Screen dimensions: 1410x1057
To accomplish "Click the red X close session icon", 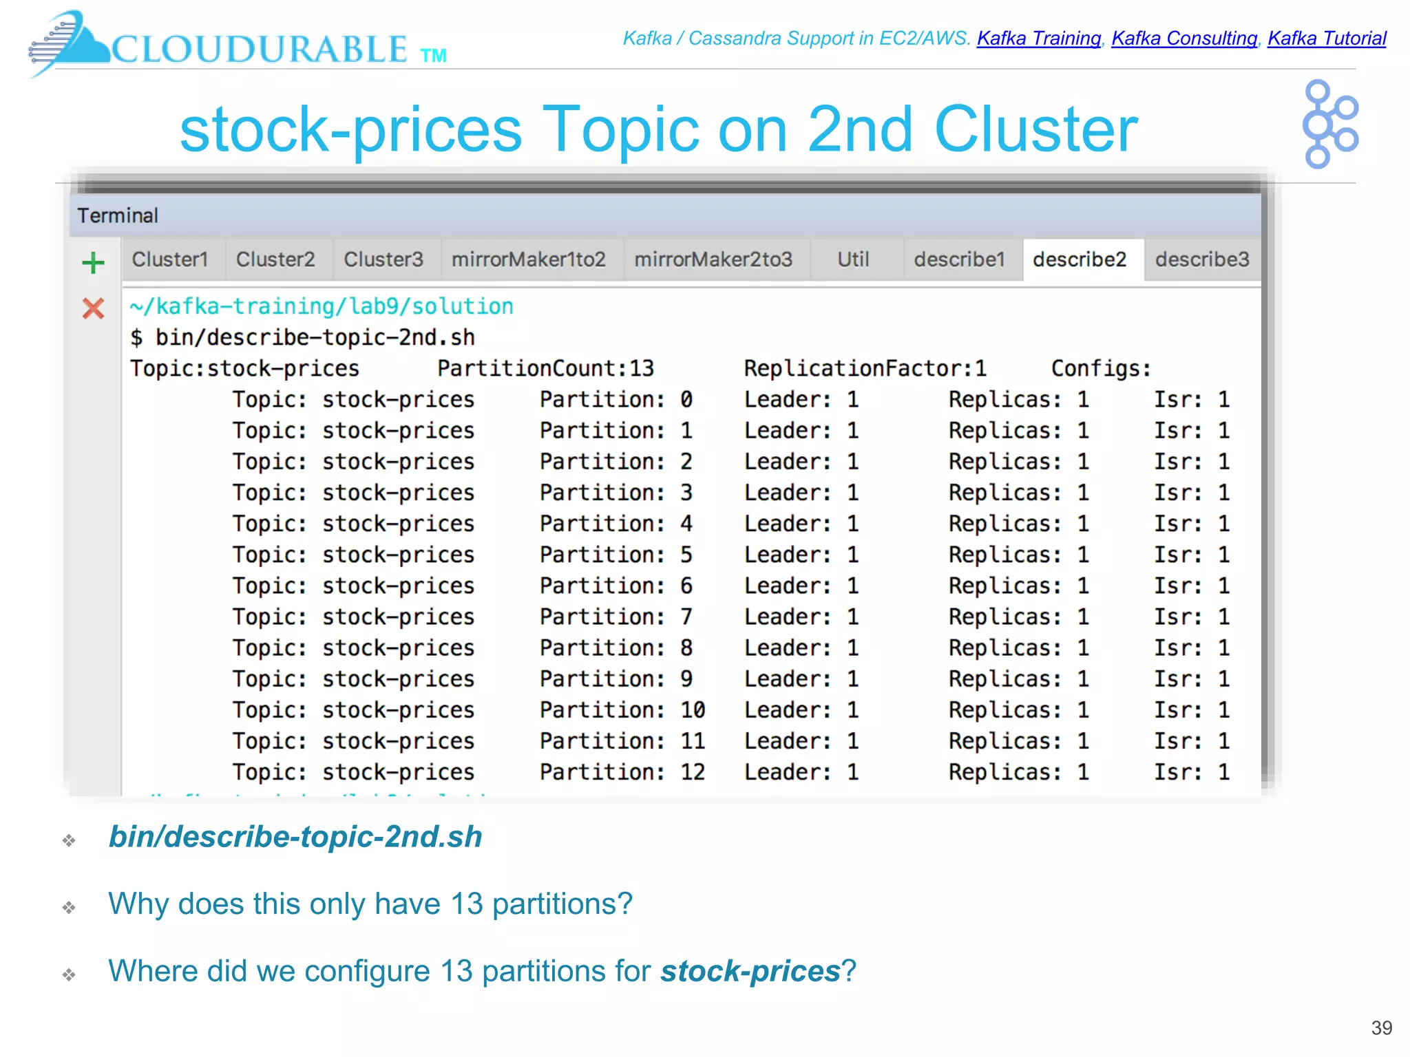I will tap(93, 308).
